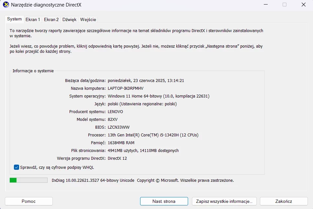Click the maximize window button
Image resolution: width=313 pixels, height=209 pixels.
285,5
